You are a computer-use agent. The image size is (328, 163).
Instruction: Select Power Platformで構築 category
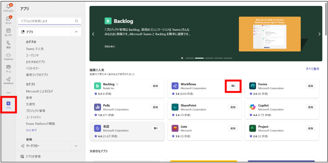40,123
